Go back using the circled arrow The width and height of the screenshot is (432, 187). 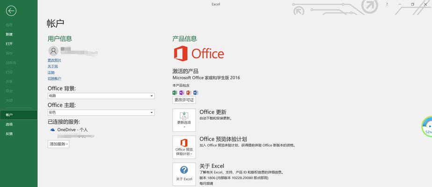tap(11, 11)
